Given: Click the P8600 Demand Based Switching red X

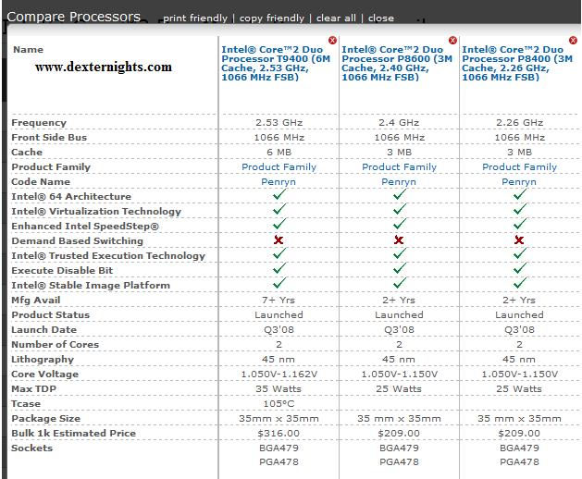Looking at the screenshot, I should 399,239.
